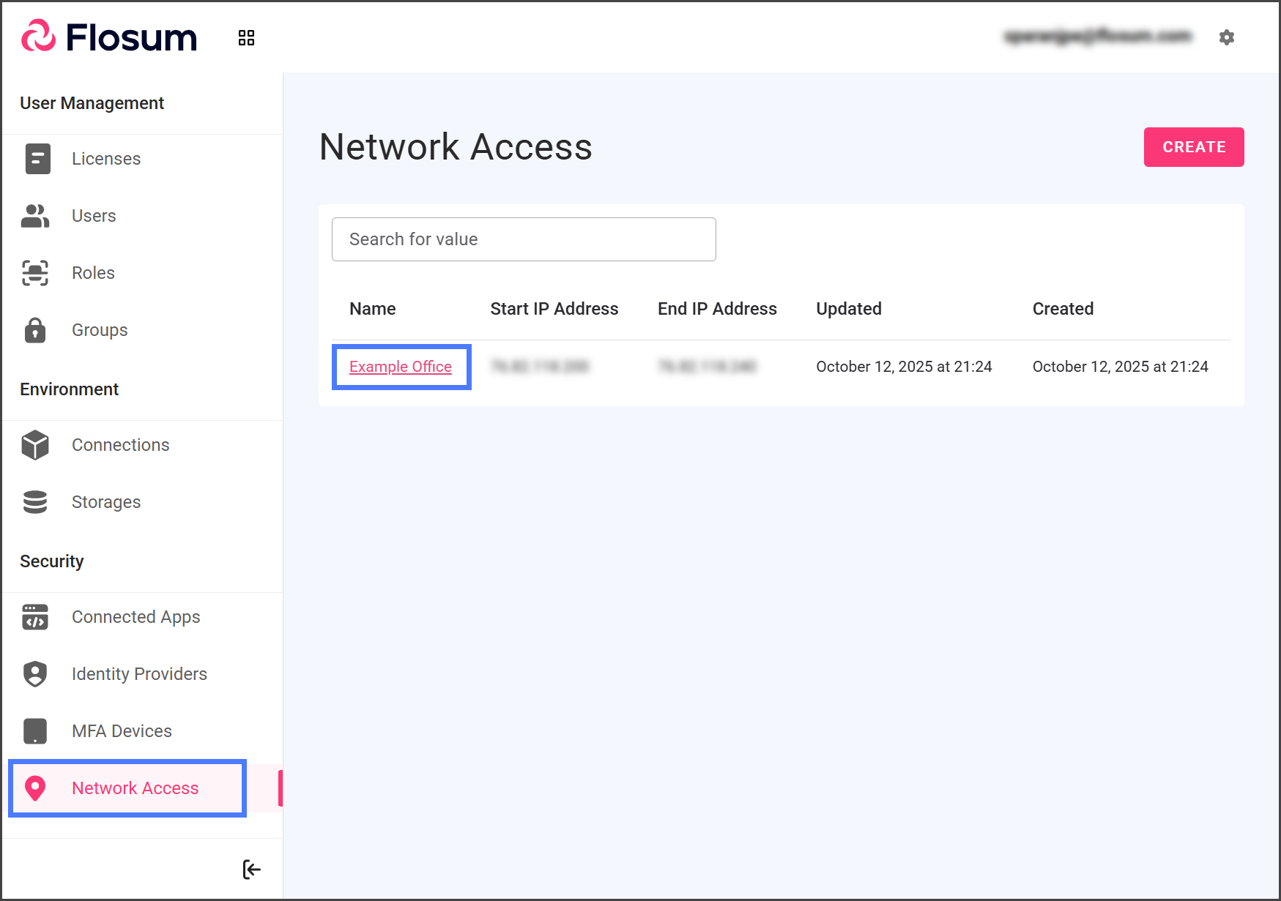Click the Connected Apps code icon
Screen dimensions: 1281x901
click(35, 617)
